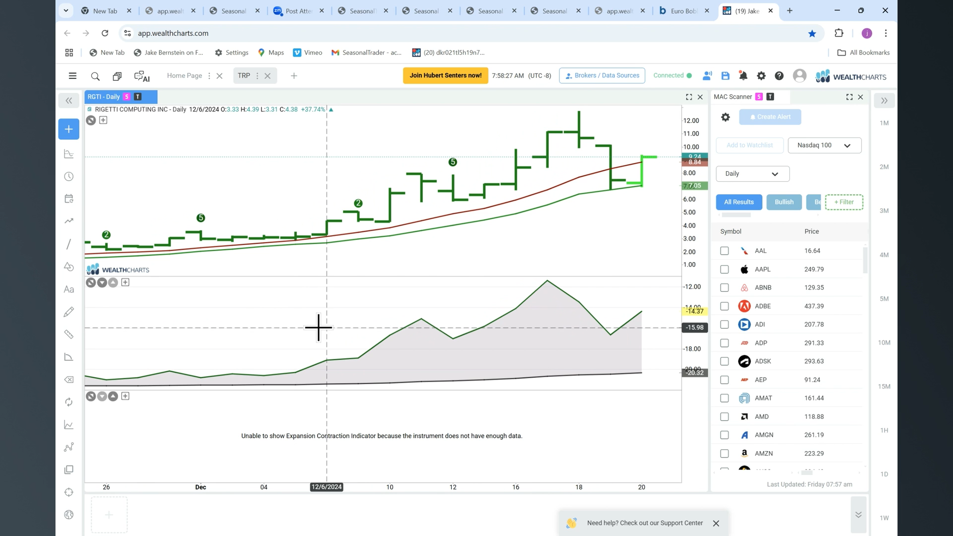This screenshot has height=536, width=953.
Task: Click the help question mark icon
Action: (x=779, y=75)
